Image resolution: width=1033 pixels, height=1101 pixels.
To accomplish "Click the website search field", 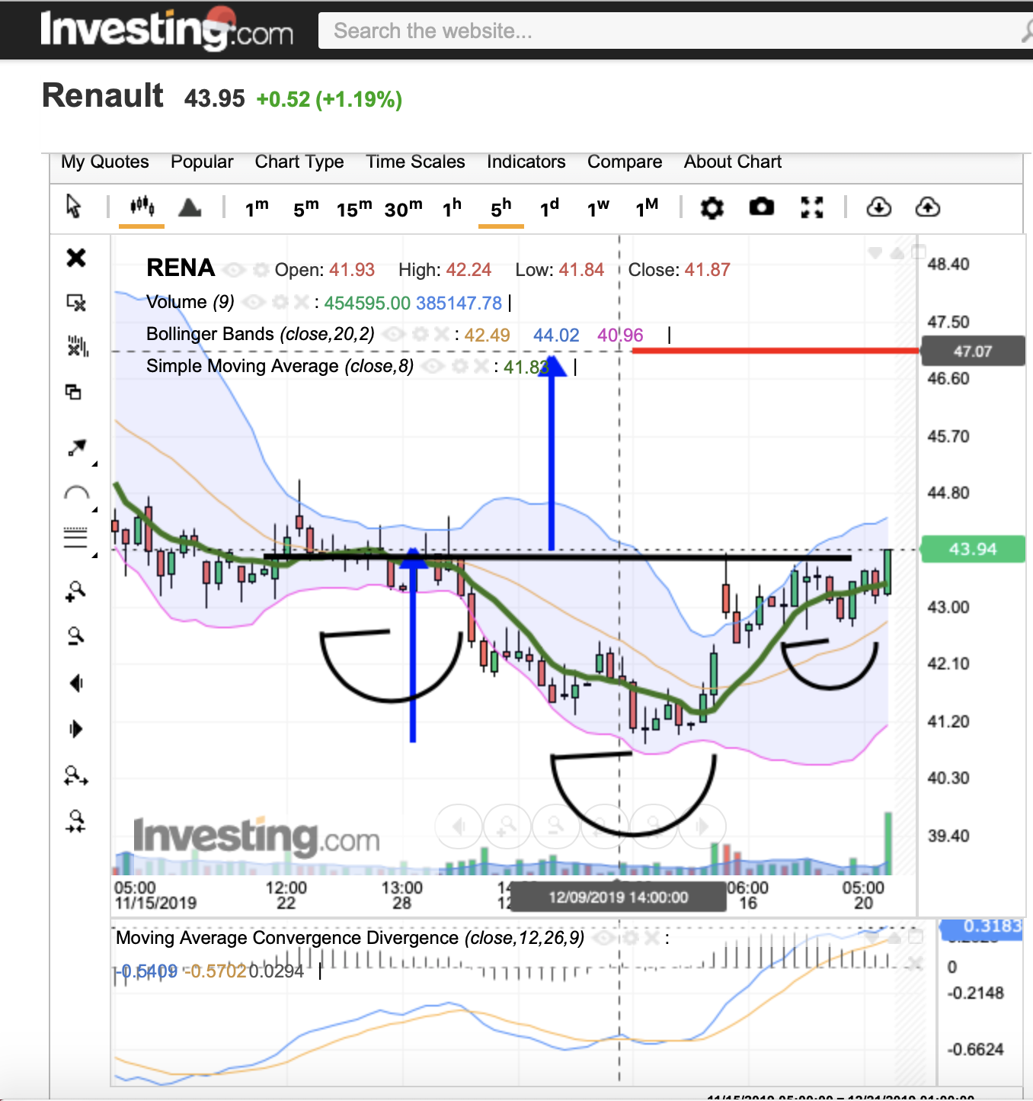I will (x=676, y=30).
